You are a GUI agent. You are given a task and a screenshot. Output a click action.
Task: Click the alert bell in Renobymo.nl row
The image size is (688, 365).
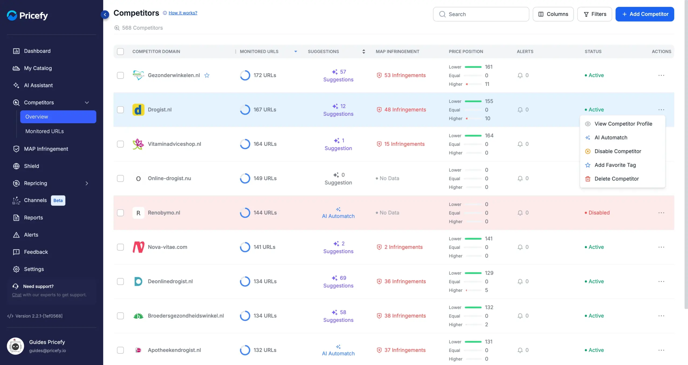(x=520, y=213)
